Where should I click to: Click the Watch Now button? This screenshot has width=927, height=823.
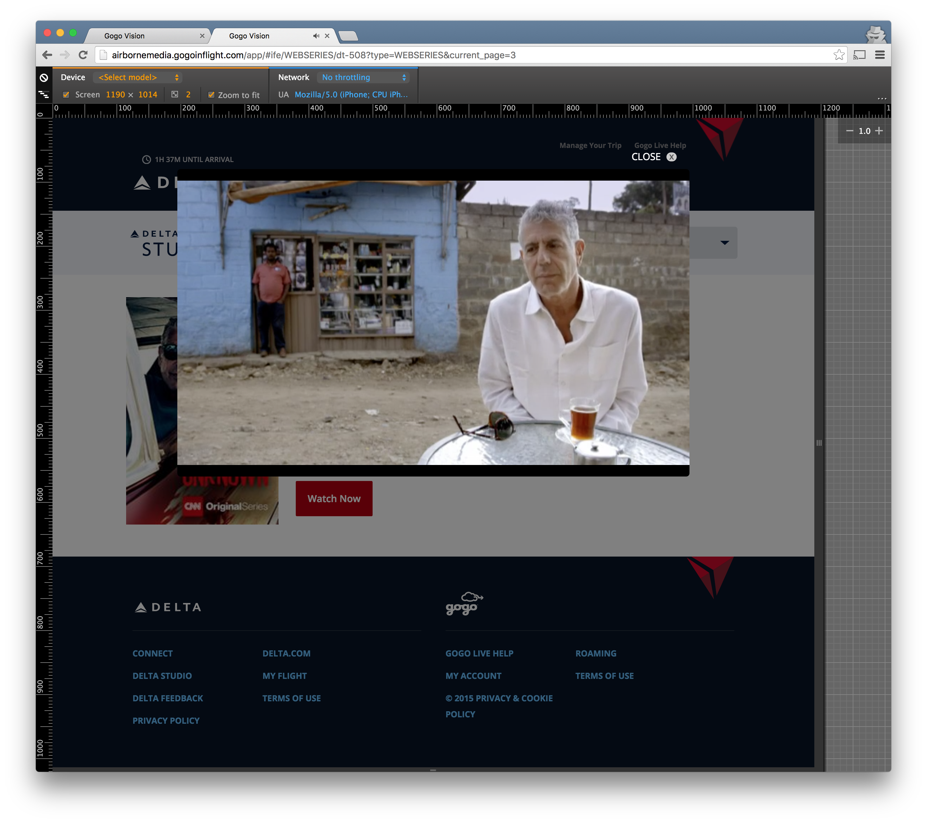334,498
